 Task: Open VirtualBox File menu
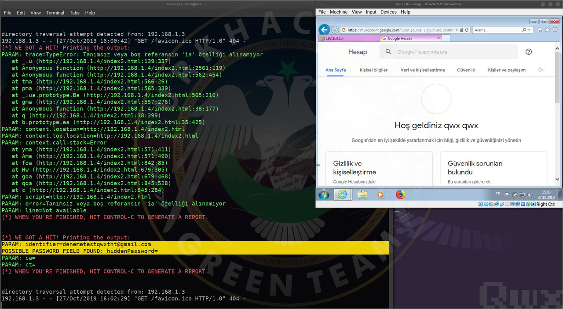click(x=322, y=12)
